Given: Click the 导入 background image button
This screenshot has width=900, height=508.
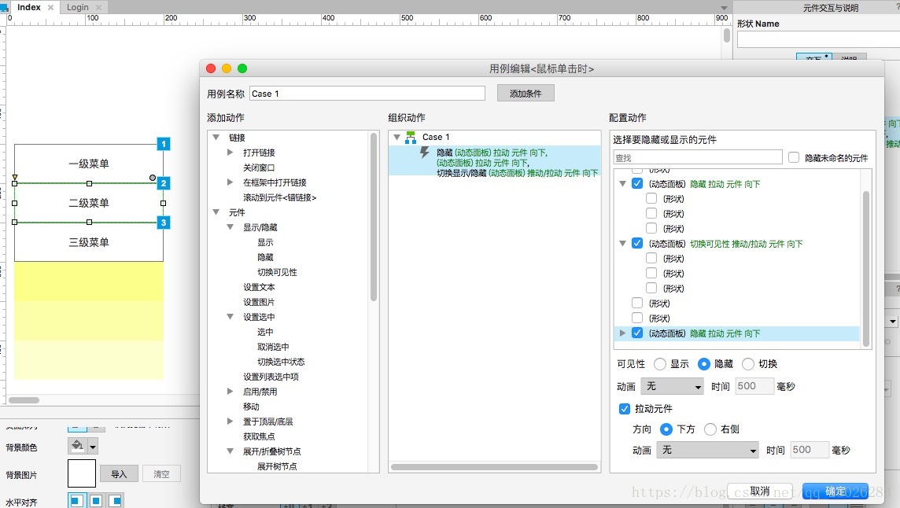Looking at the screenshot, I should pos(119,474).
